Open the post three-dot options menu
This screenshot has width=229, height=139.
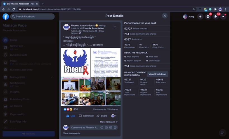click(115, 27)
